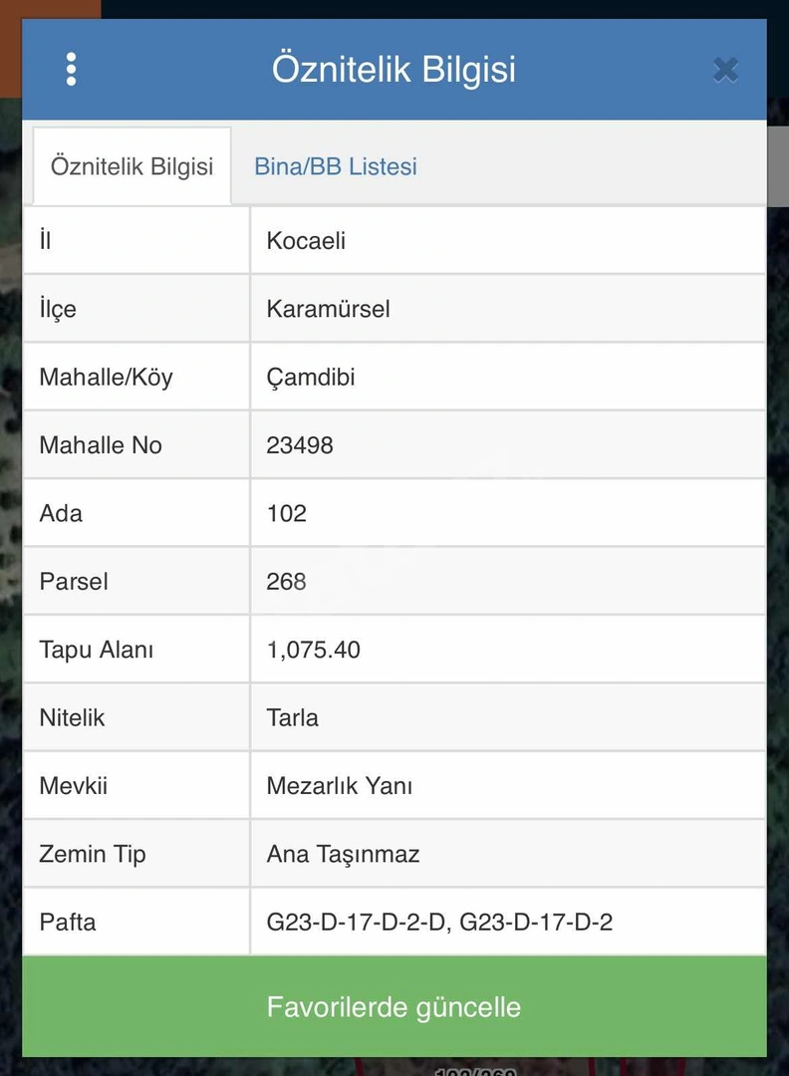Select the Çamdibi neighborhood value
The image size is (789, 1076).
pyautogui.click(x=310, y=378)
